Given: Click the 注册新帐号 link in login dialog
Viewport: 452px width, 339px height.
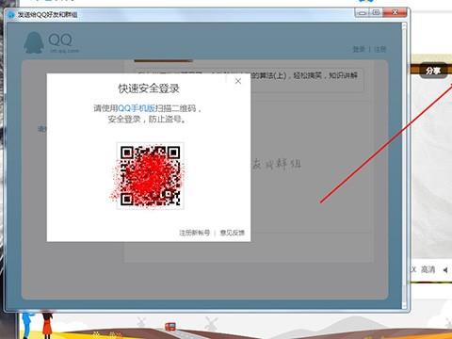Looking at the screenshot, I should click(x=195, y=233).
